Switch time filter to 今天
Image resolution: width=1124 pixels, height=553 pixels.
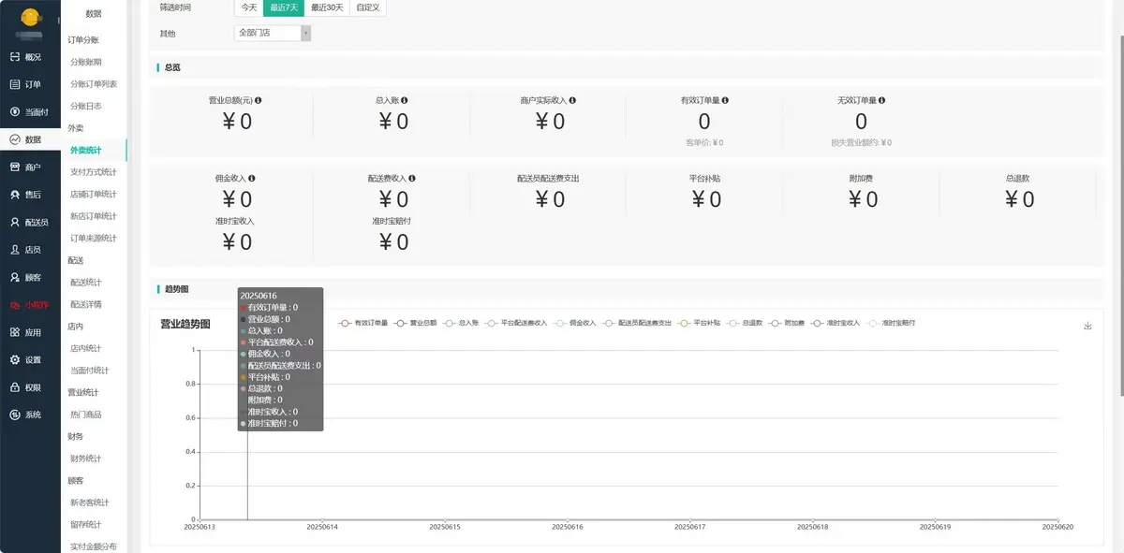[x=248, y=7]
